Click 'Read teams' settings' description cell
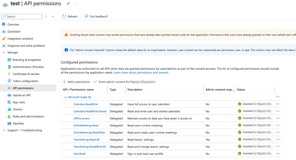Image resolution: width=296 pixels, height=160 pixels. (x=141, y=139)
